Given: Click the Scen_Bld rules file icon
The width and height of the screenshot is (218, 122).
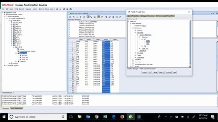Looking at the screenshot, I should pos(20,59).
